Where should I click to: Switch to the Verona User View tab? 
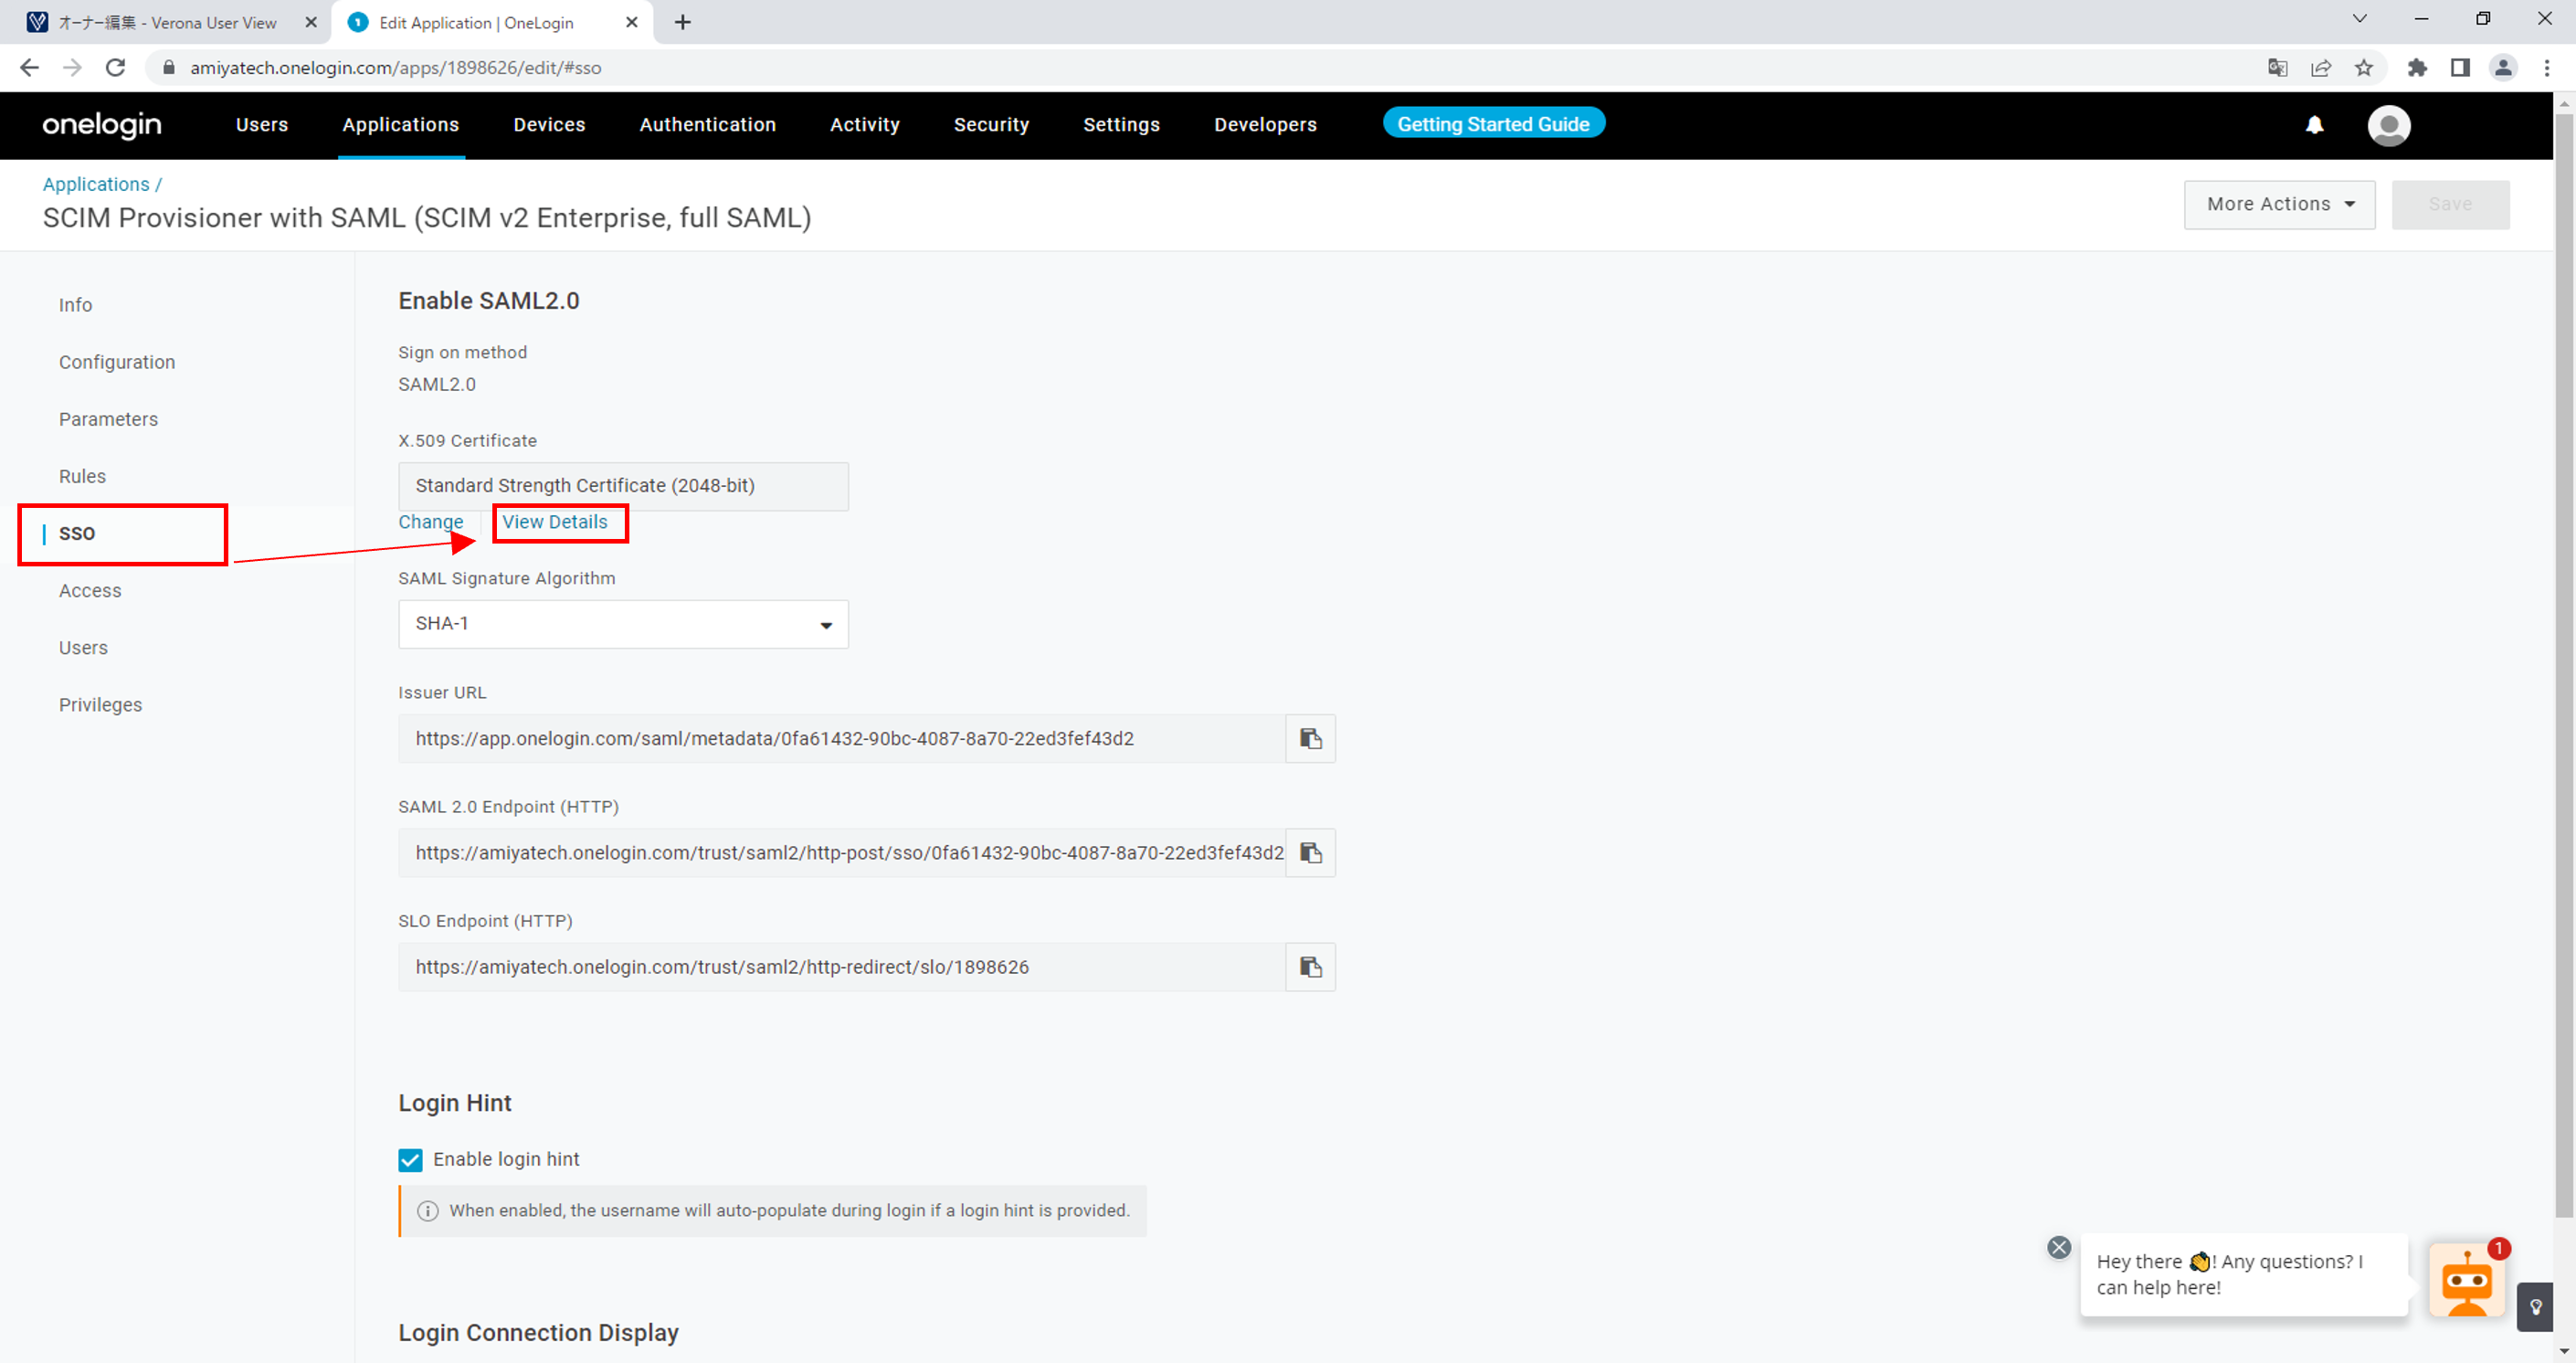[166, 22]
